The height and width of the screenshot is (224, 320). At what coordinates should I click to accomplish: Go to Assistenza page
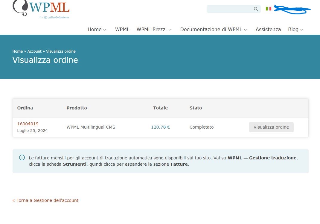coord(268,29)
